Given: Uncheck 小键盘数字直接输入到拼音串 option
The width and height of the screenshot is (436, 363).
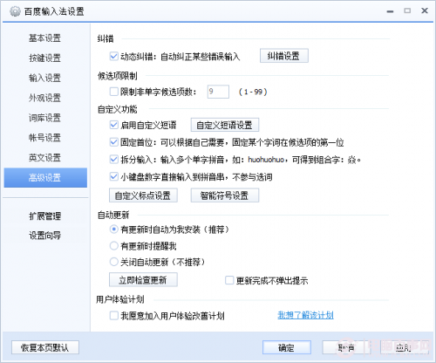Looking at the screenshot, I should (x=113, y=176).
